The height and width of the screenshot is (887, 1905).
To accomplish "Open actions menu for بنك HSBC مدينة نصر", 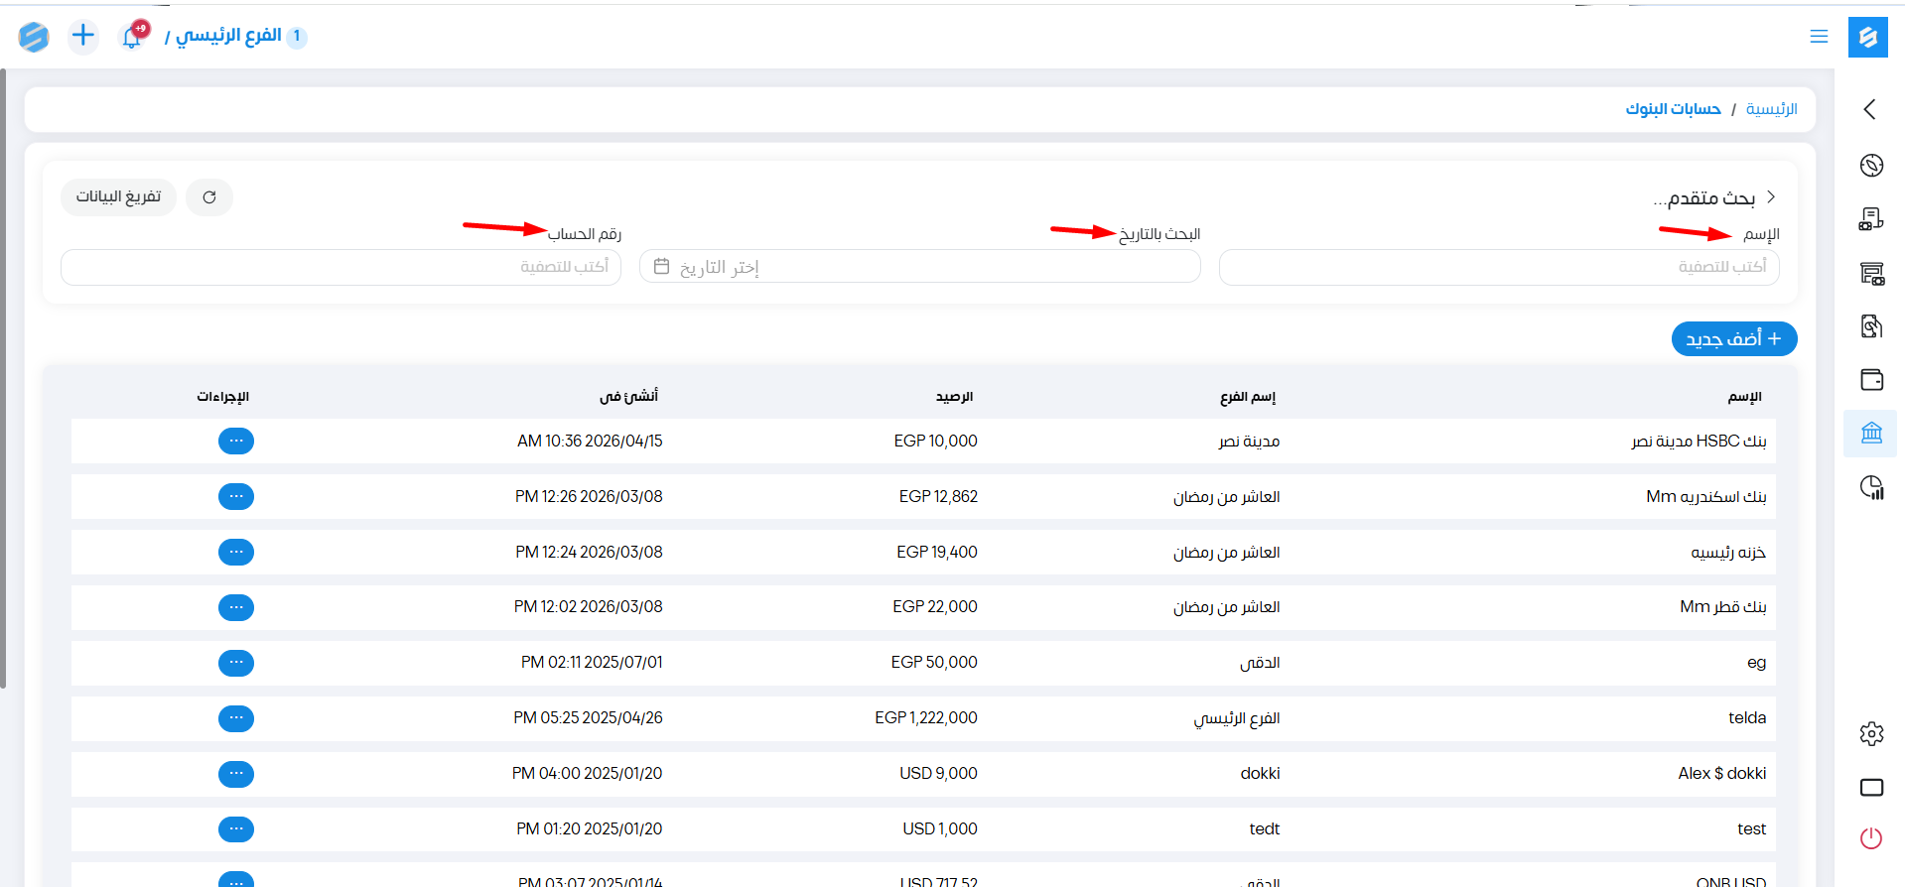I will (236, 441).
